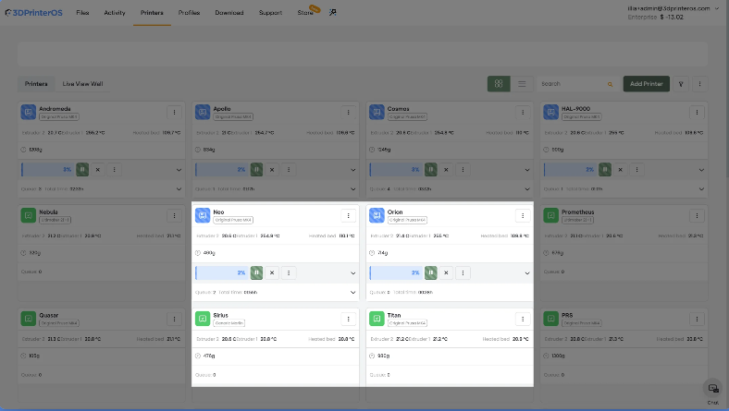Open the Orion printer icon
Image resolution: width=729 pixels, height=411 pixels.
[377, 215]
